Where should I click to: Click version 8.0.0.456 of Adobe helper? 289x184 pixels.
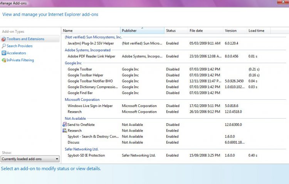coord(232,56)
